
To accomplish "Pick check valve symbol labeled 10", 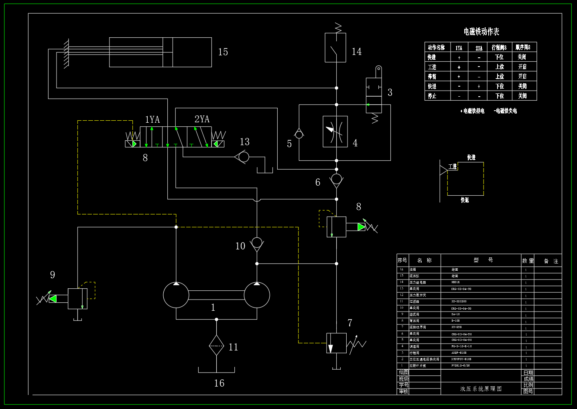I will [256, 244].
